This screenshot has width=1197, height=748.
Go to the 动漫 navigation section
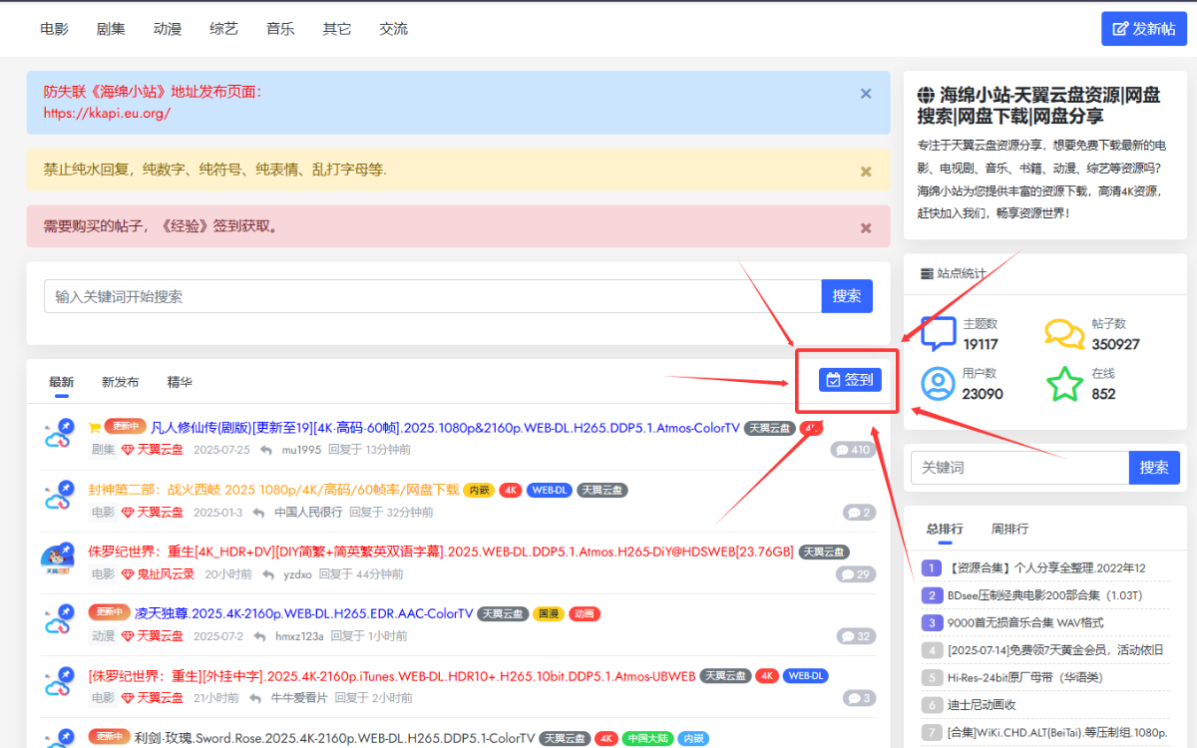168,29
